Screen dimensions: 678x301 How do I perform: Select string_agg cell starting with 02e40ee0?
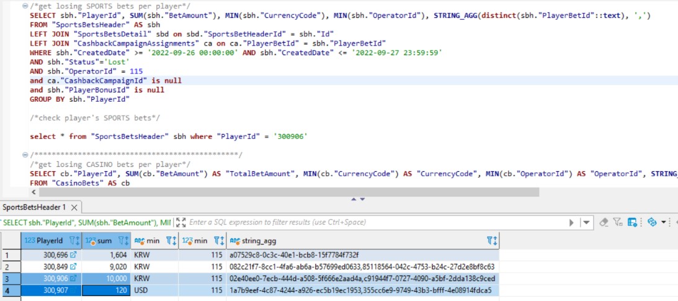[363, 278]
